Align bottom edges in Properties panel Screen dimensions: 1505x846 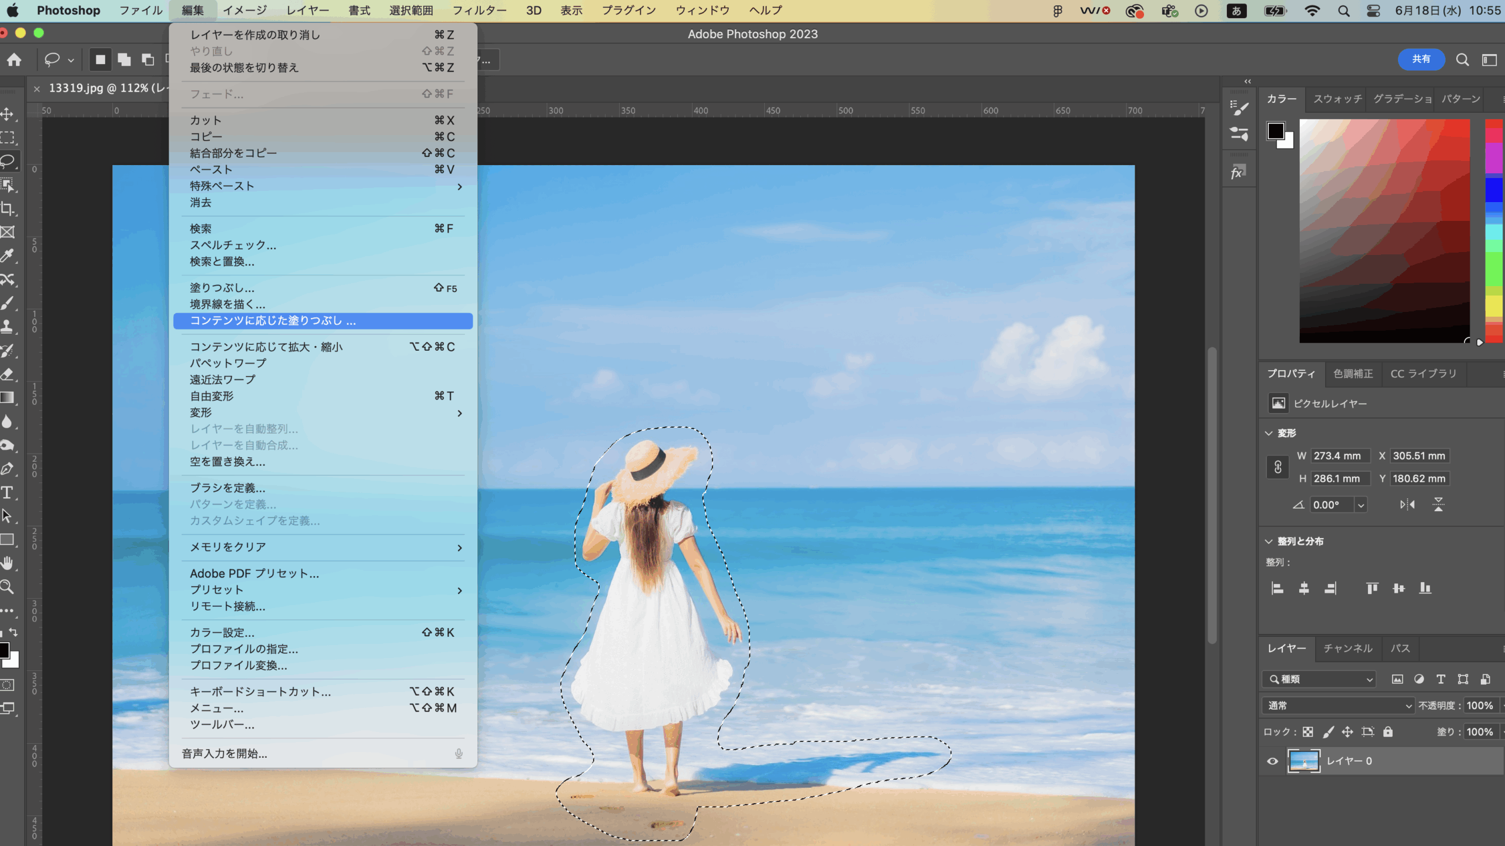point(1425,588)
